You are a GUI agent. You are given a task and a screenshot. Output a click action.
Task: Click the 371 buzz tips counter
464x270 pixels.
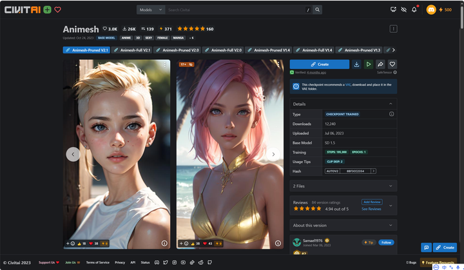click(x=166, y=29)
